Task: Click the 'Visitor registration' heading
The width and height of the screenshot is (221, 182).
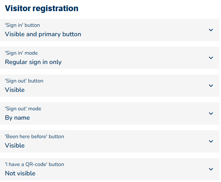Action: (41, 8)
